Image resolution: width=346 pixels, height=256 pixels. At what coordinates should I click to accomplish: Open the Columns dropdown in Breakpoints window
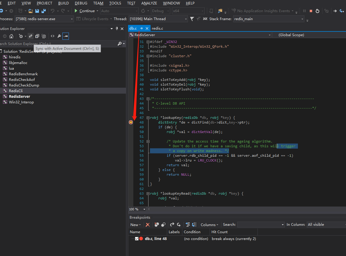pyautogui.click(x=209, y=225)
